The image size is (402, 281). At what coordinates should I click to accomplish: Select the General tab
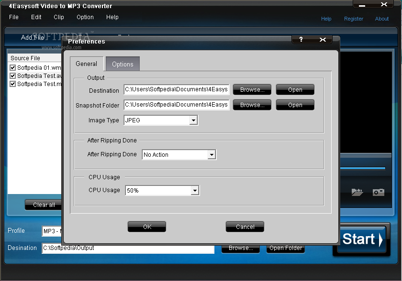[x=87, y=64]
